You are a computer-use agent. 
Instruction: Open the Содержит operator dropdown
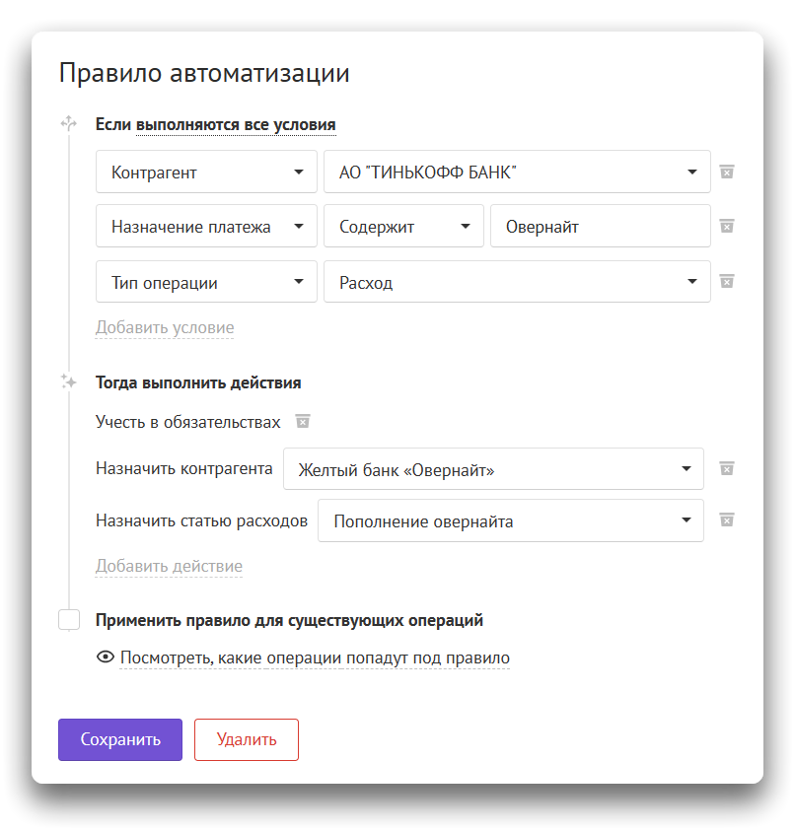[403, 227]
